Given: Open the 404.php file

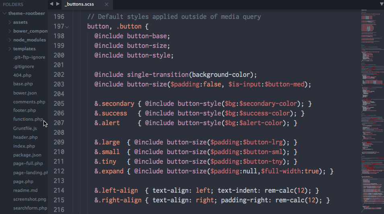Looking at the screenshot, I should (22, 75).
